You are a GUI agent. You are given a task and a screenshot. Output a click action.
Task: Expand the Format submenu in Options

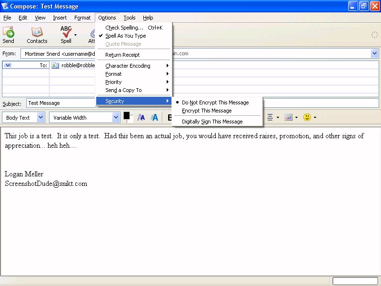point(134,74)
